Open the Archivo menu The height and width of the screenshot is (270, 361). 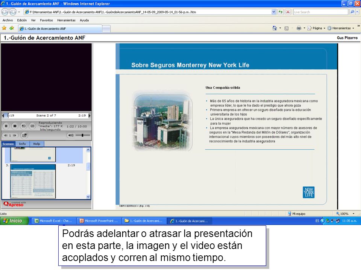8,20
